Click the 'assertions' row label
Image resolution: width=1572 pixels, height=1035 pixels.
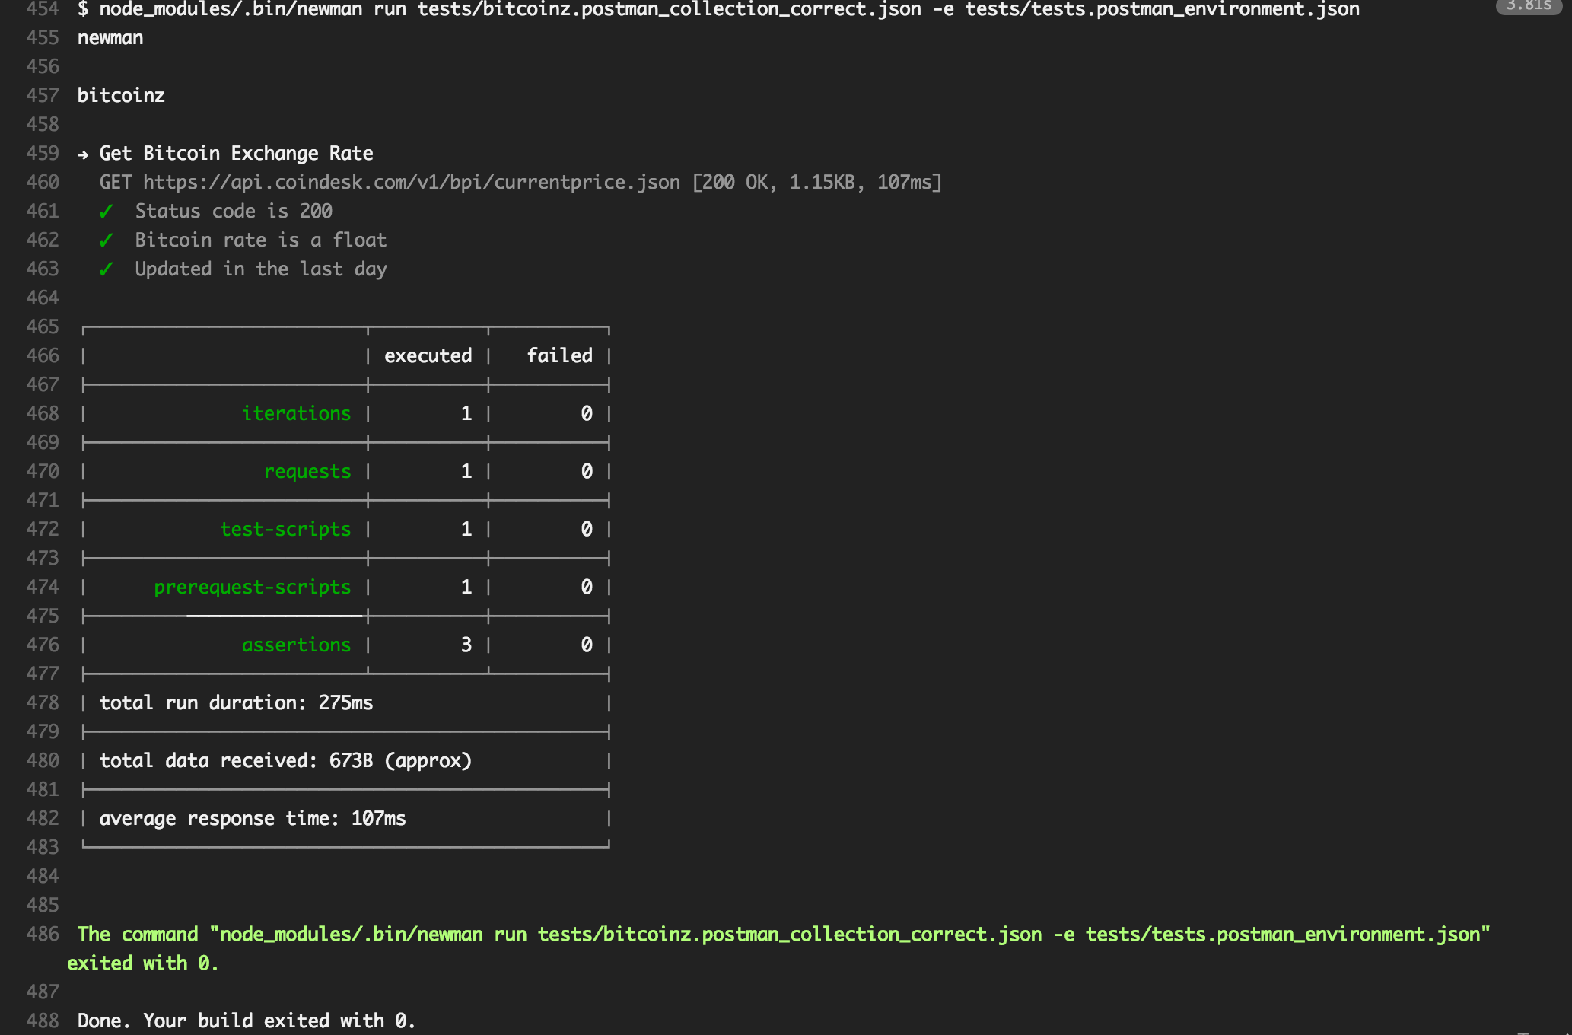[x=296, y=645]
